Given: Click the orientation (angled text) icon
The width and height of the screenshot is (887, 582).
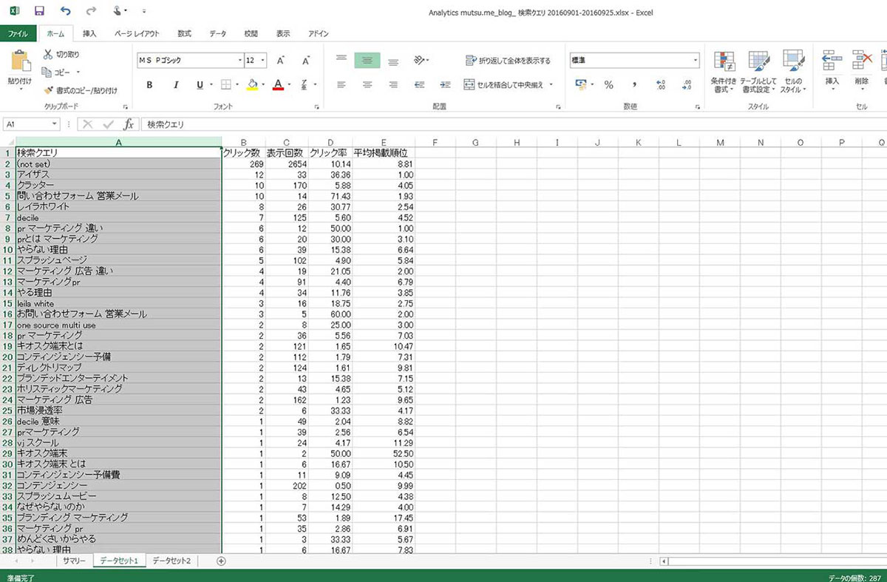Looking at the screenshot, I should tap(419, 61).
